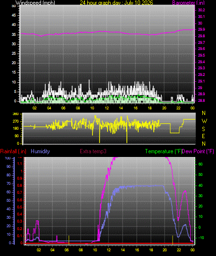The height and width of the screenshot is (256, 216).
Task: Click the 'Humidity' legend label
Action: [x=40, y=151]
